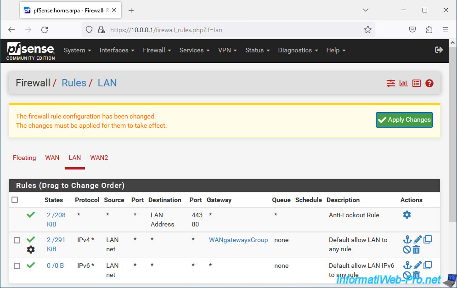Click anchor icon for the IPv6 LAN rule
This screenshot has width=457, height=288.
(407, 265)
